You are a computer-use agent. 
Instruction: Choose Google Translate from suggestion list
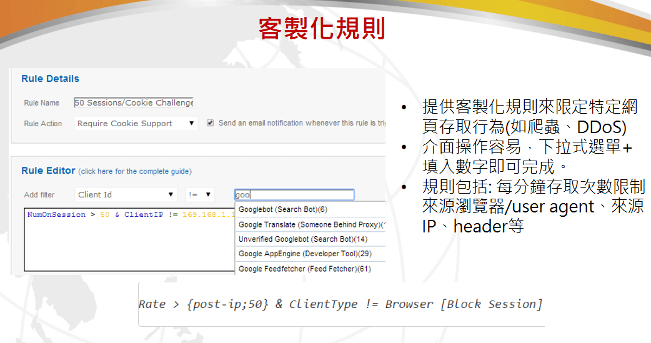[x=311, y=224]
